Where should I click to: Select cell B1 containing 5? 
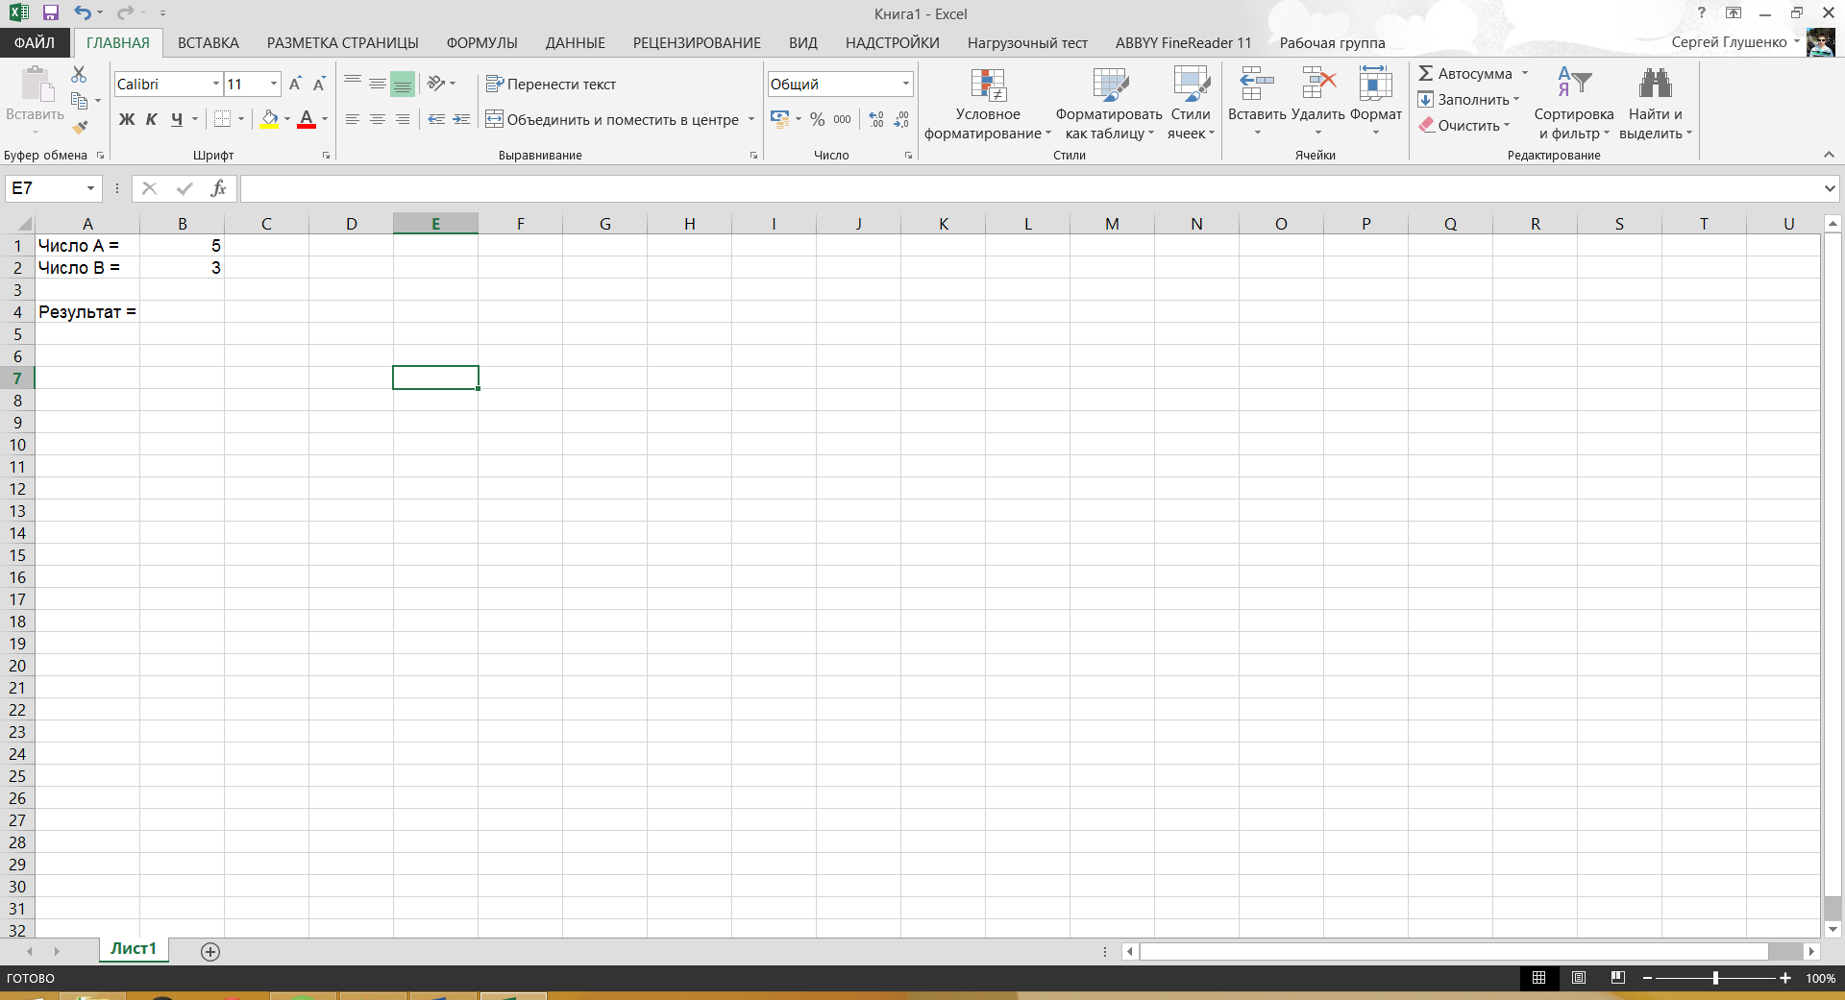[182, 246]
